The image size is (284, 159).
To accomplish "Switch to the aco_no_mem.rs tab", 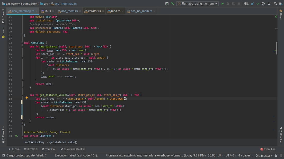I will (141, 11).
